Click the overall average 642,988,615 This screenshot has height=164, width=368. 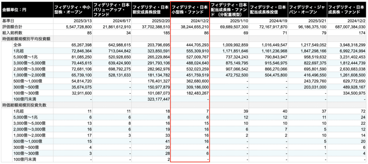119,45
